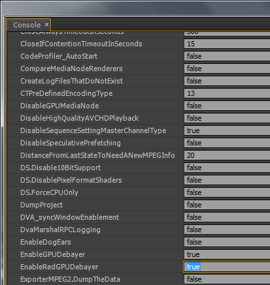Edit DS.ForceCPUOnly value field

click(227, 192)
